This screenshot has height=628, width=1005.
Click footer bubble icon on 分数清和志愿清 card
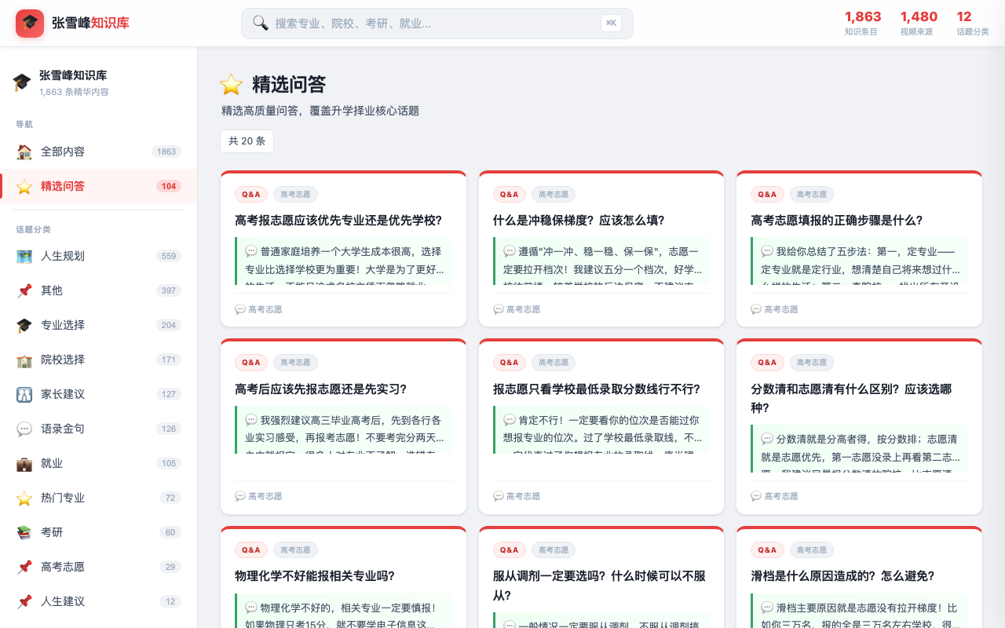(756, 496)
